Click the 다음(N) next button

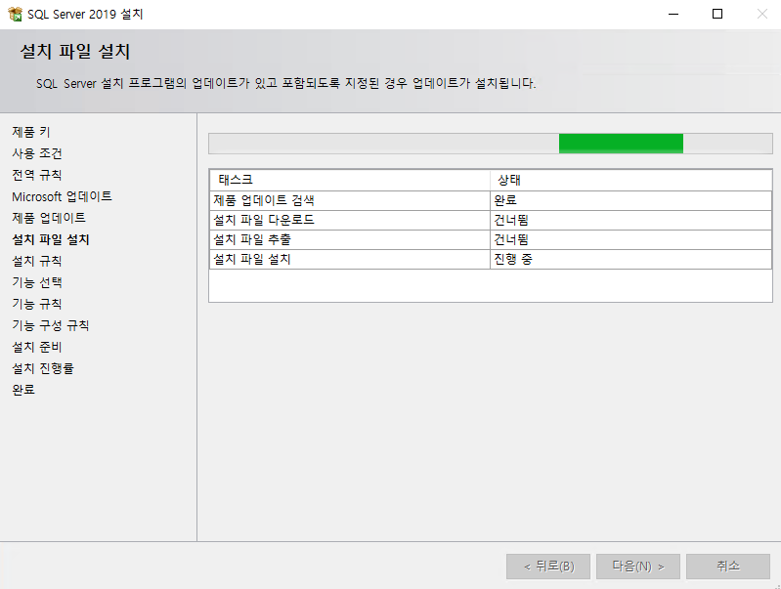pos(638,567)
